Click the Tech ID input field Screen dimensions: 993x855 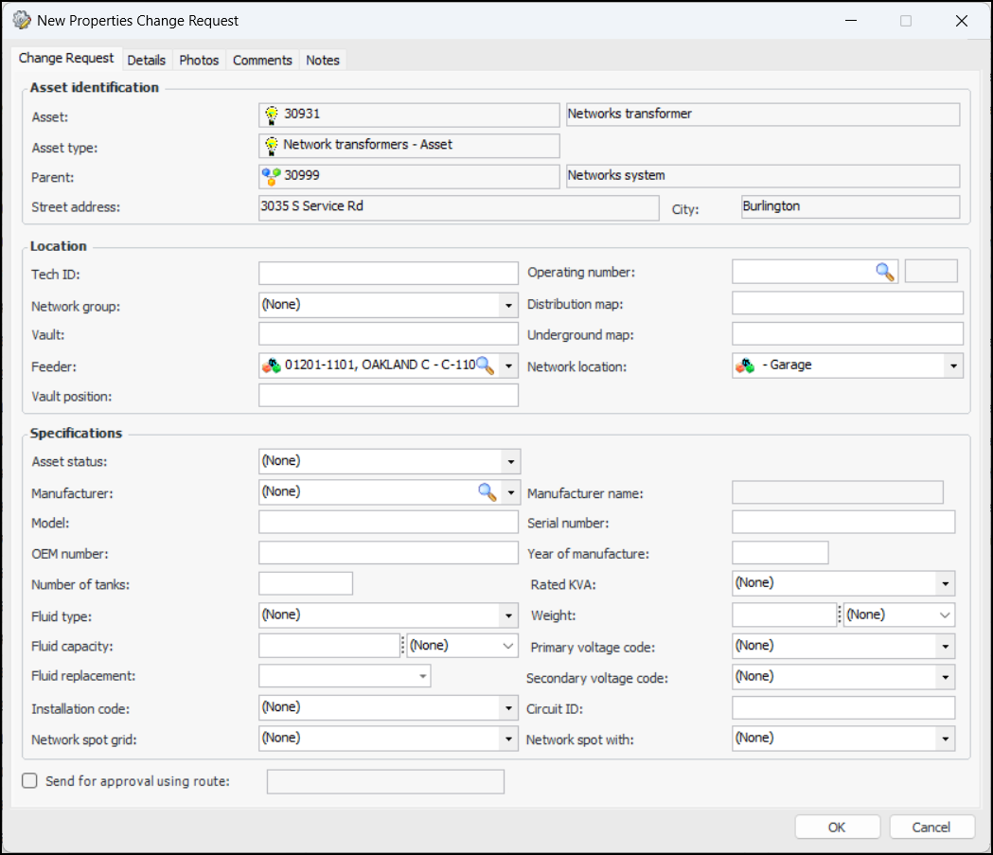[x=388, y=274]
